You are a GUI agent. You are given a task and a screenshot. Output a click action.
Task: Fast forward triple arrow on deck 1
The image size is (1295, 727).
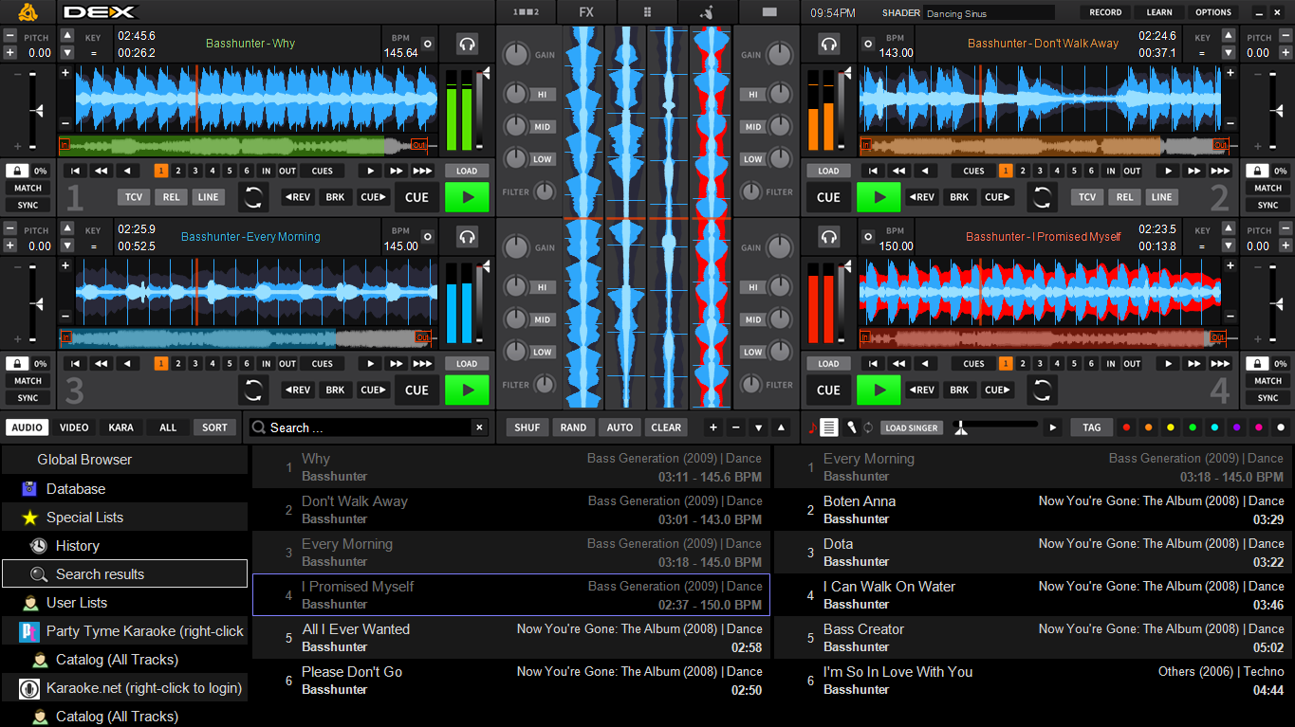(423, 171)
